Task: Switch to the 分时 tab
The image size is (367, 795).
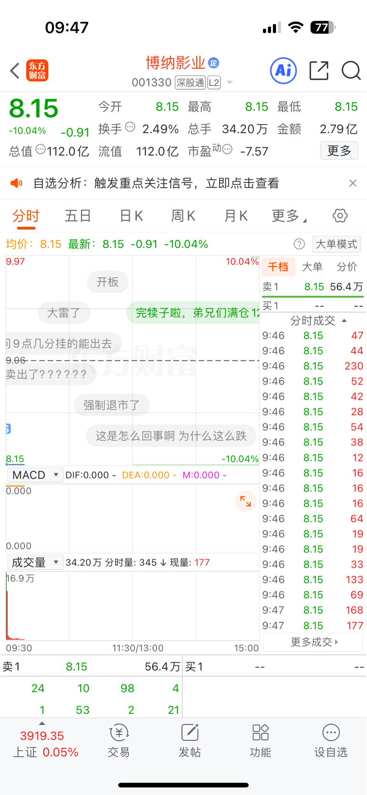Action: click(x=26, y=216)
